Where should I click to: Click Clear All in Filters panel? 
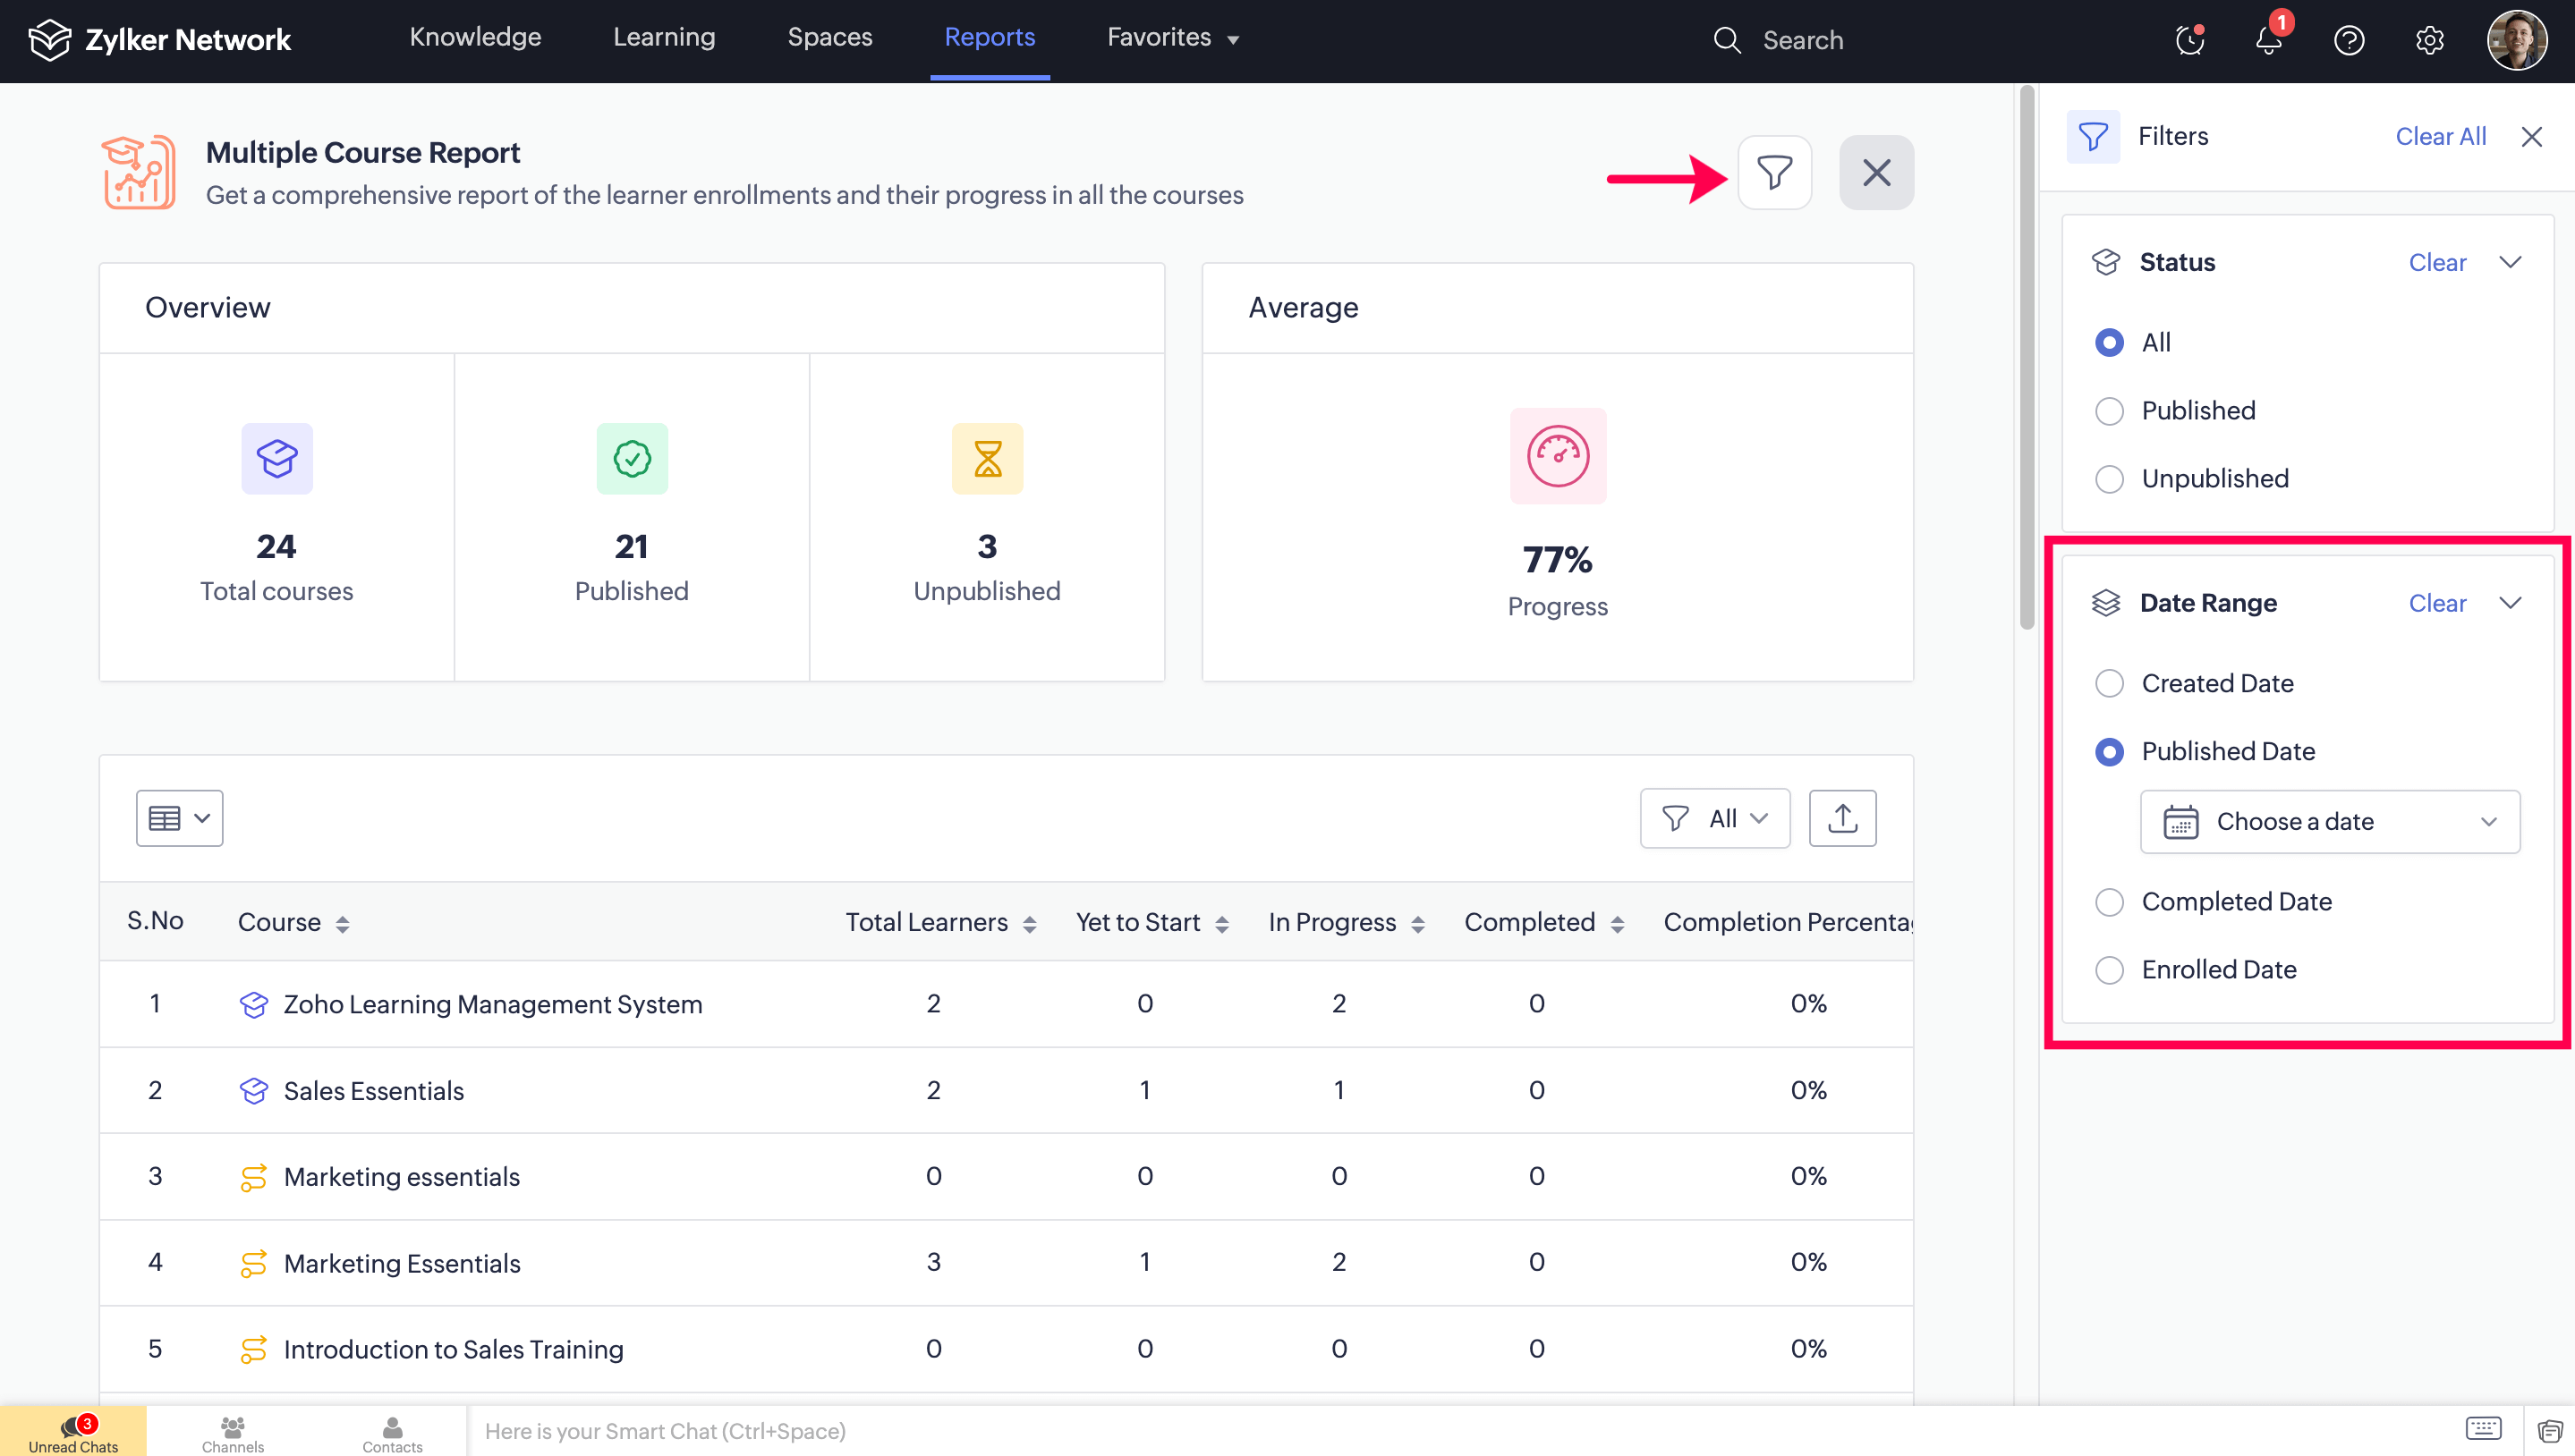pos(2440,136)
